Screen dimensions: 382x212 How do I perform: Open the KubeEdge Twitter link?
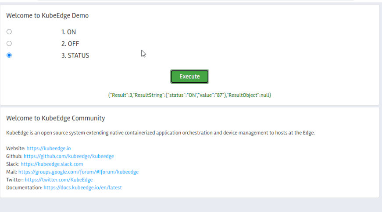[59, 180]
